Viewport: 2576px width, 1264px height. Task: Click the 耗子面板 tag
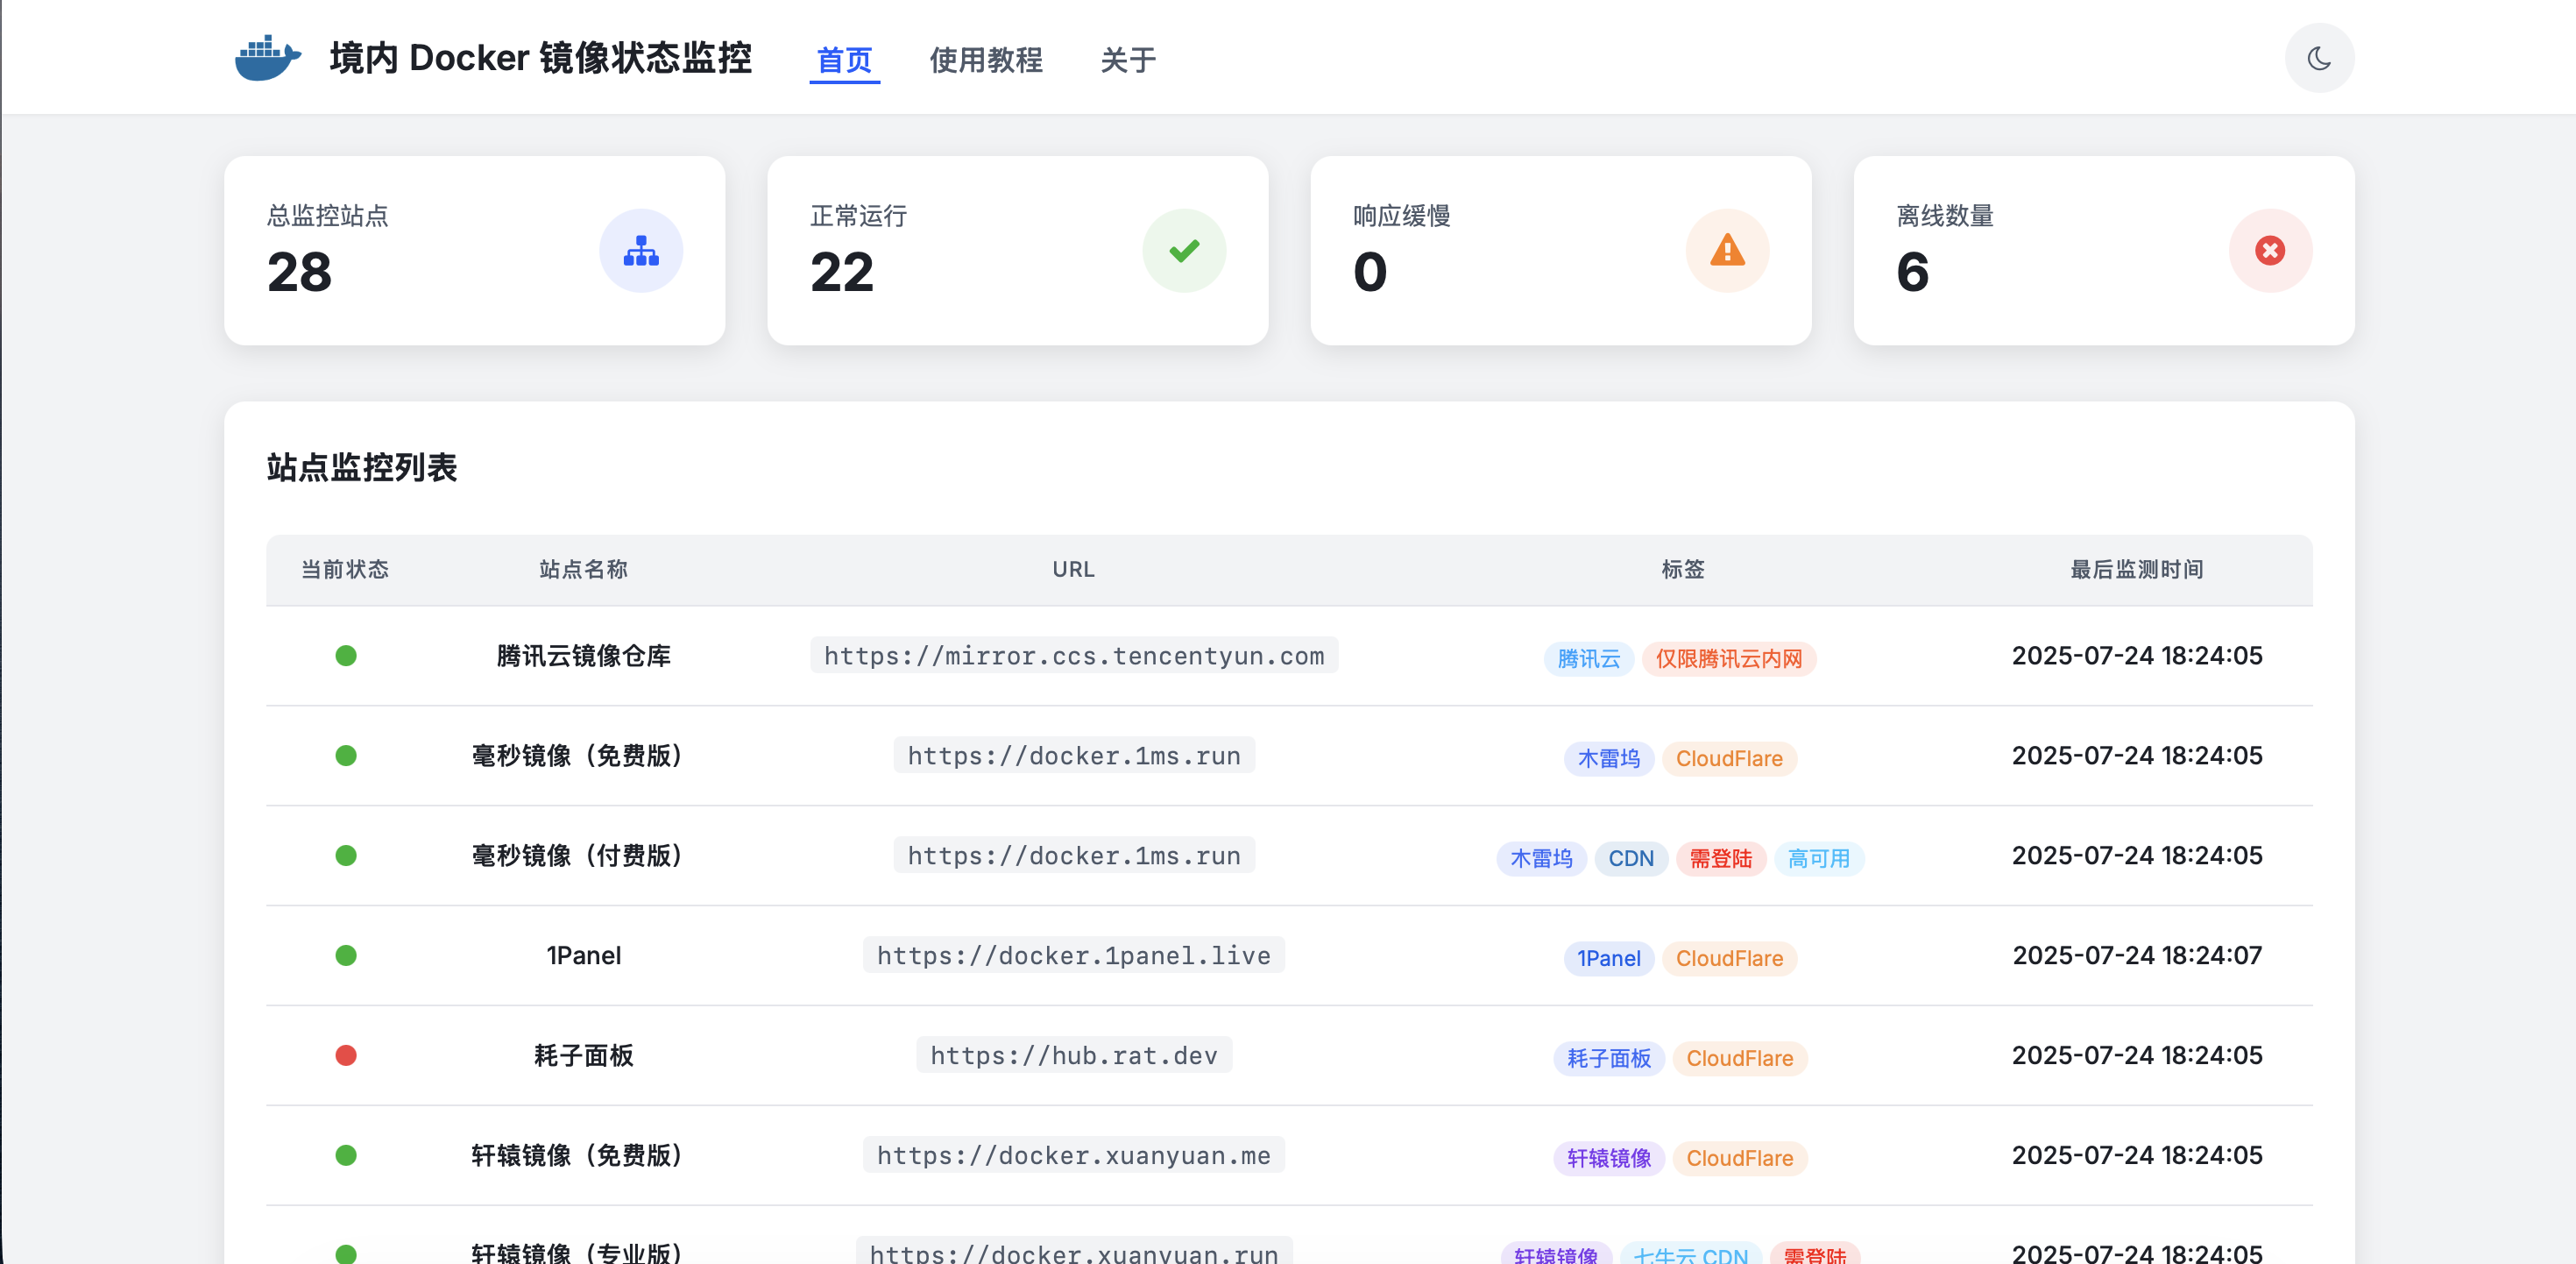pyautogui.click(x=1608, y=1059)
